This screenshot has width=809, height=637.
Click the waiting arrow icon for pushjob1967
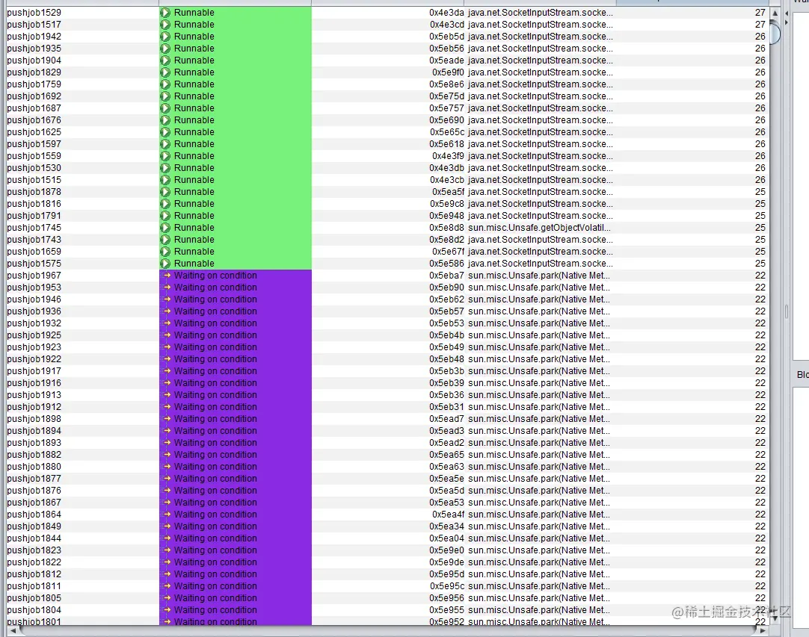pyautogui.click(x=167, y=276)
